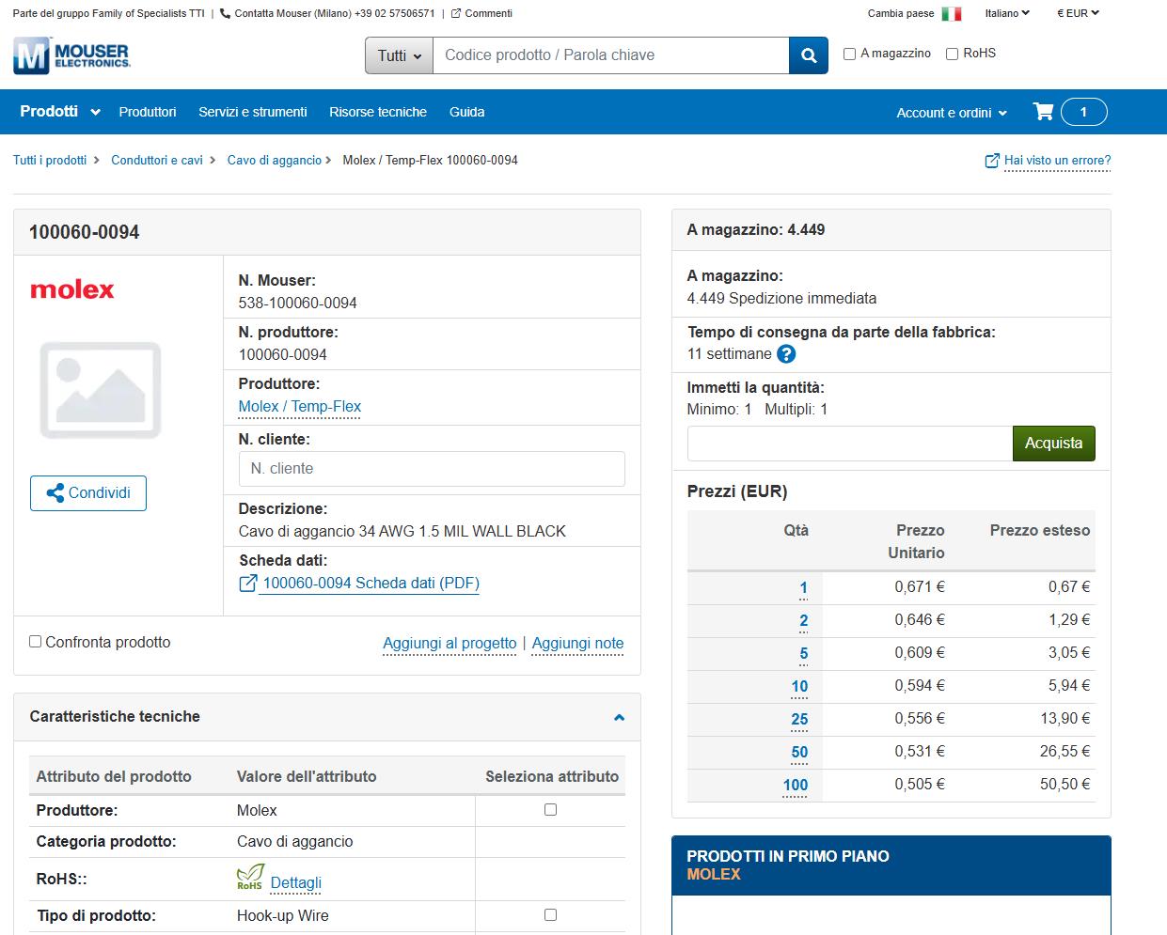Viewport: 1167px width, 935px height.
Task: Click the Molex brand logo
Action: (72, 289)
